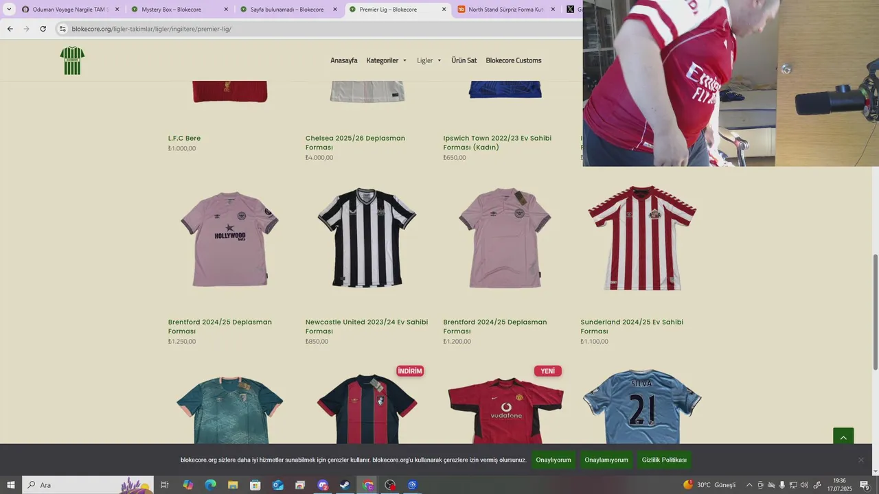Open the Manchester United Vodafone jersey image
The height and width of the screenshot is (494, 879).
click(x=505, y=410)
